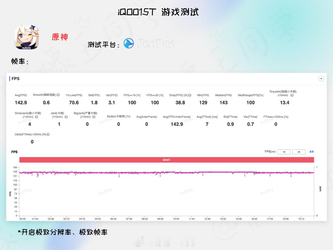Click the 73 tick on the FPS axis

(x=16, y=194)
